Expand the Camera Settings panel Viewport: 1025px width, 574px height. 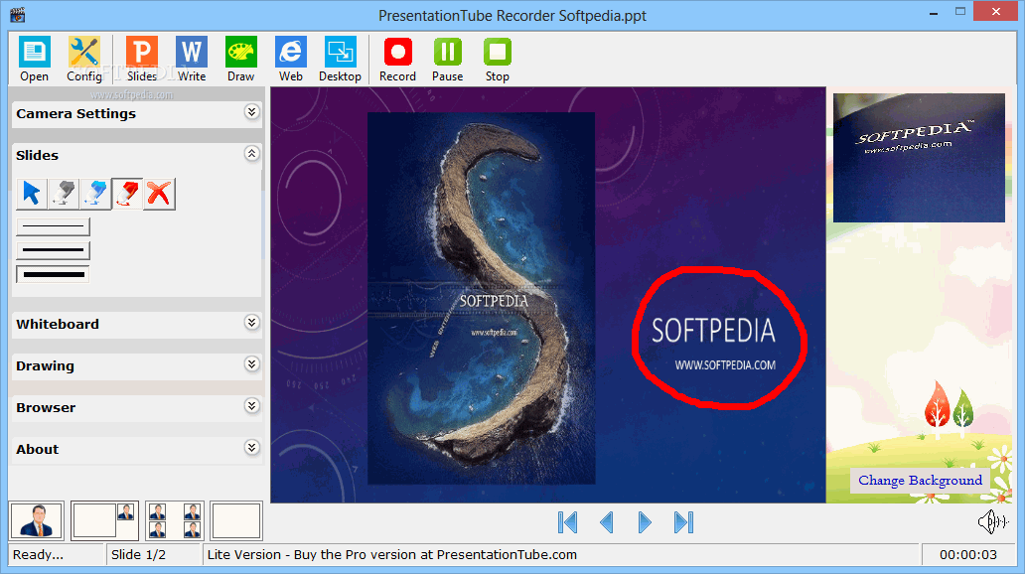251,112
